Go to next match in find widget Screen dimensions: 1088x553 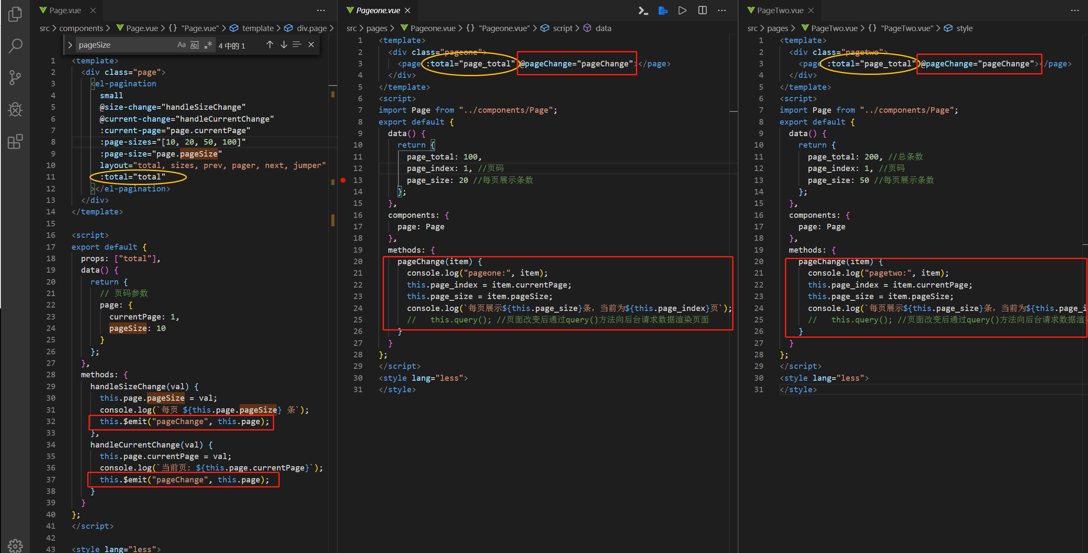(284, 45)
